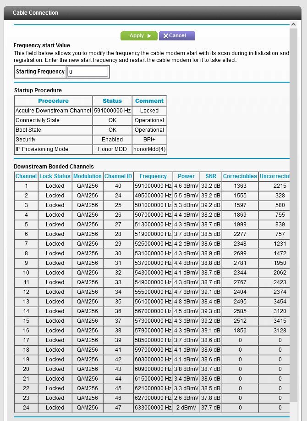307x421 pixels.
Task: Select the Acquire Downstream Channel row label
Action: tap(53, 111)
